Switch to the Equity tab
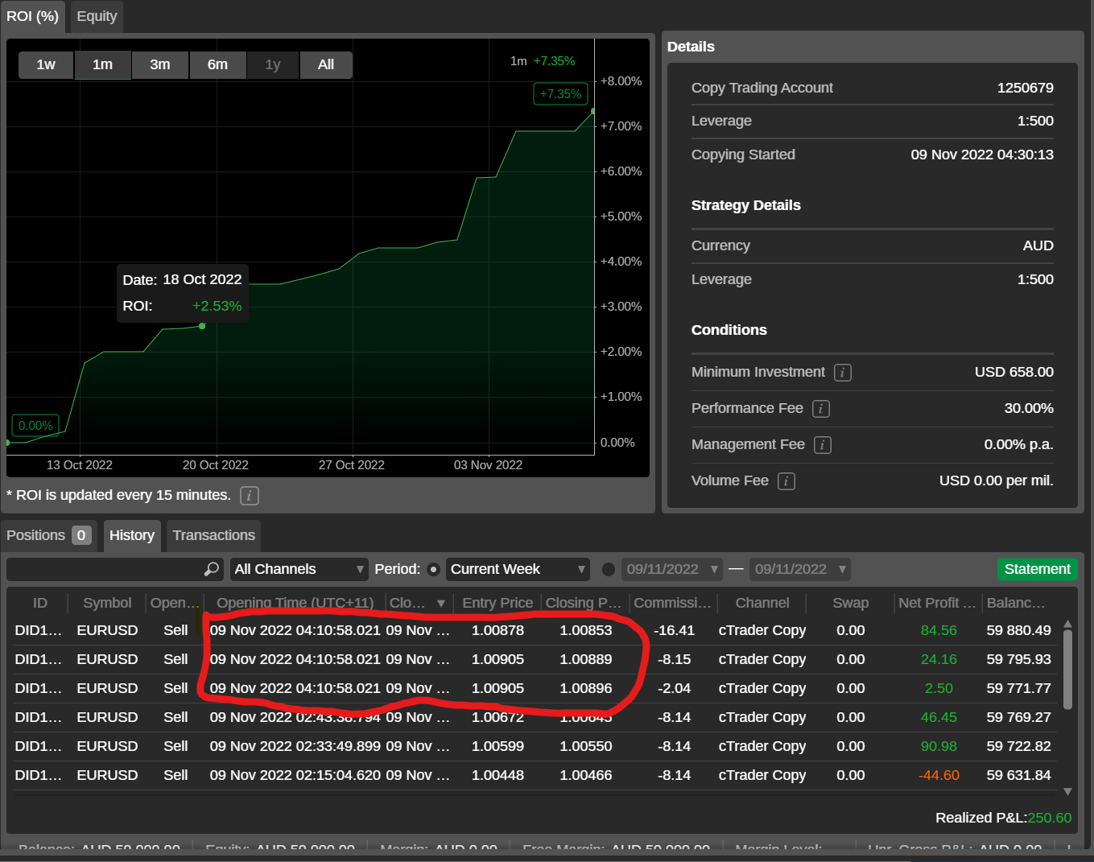This screenshot has height=862, width=1094. (97, 17)
